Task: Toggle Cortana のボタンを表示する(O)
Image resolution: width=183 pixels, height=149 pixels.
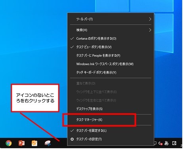Action: click(x=111, y=39)
